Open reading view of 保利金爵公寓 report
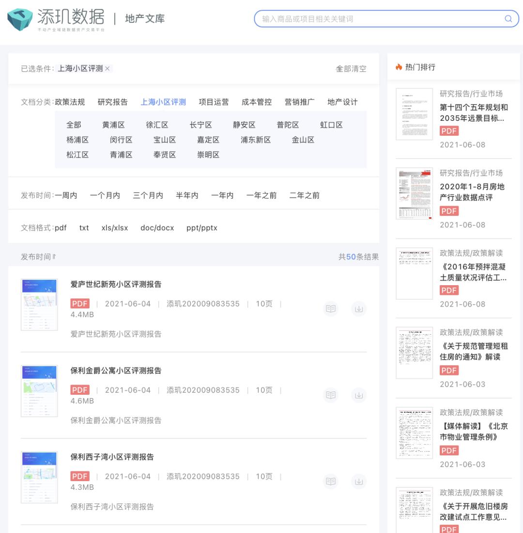This screenshot has width=523, height=533. click(x=331, y=395)
